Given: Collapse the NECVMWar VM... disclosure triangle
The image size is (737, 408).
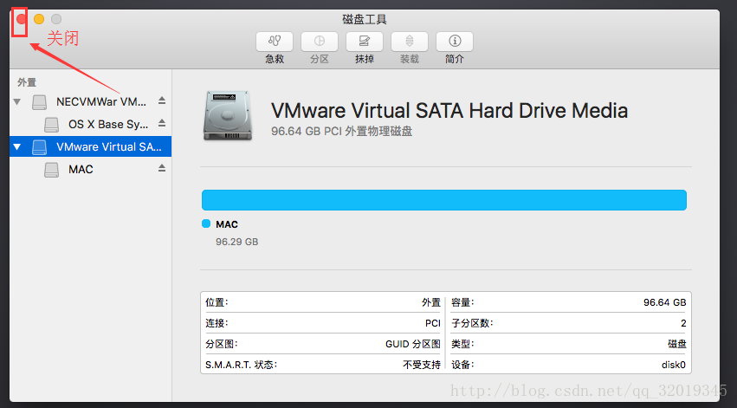Looking at the screenshot, I should (17, 101).
